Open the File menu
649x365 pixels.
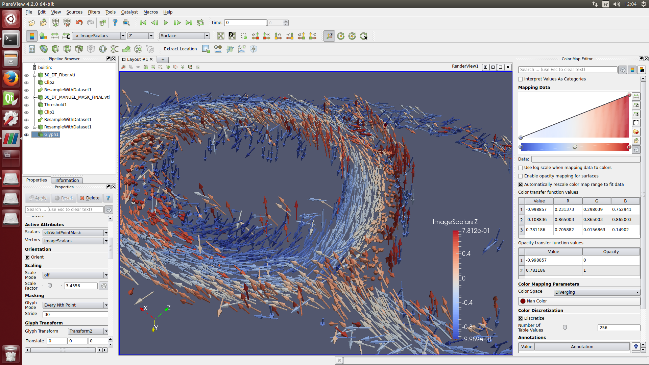pos(29,12)
